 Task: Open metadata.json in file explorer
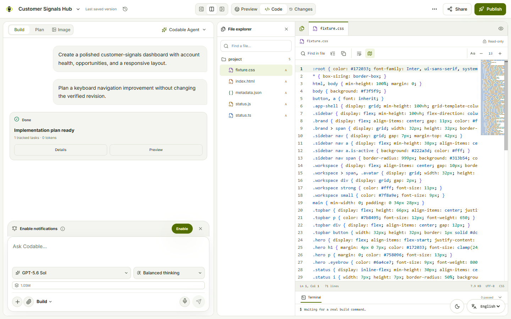coord(256,93)
